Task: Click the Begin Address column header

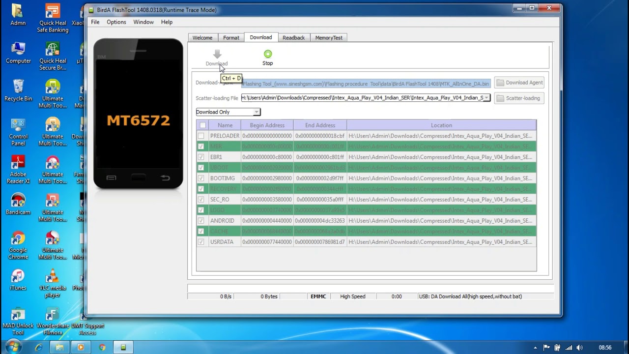Action: pyautogui.click(x=267, y=125)
